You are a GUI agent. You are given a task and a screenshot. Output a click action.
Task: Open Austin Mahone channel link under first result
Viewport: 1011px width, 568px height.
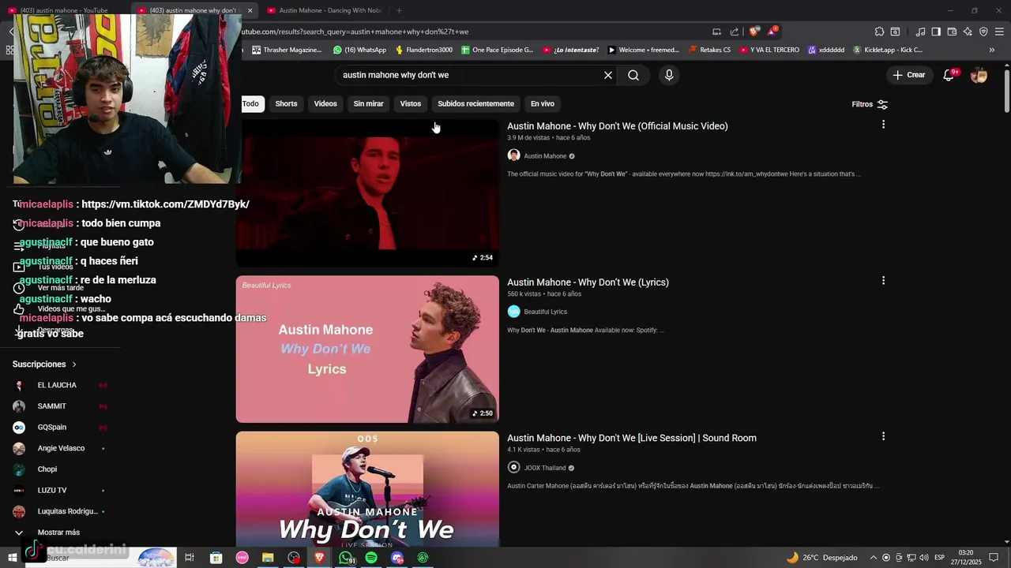(x=545, y=156)
